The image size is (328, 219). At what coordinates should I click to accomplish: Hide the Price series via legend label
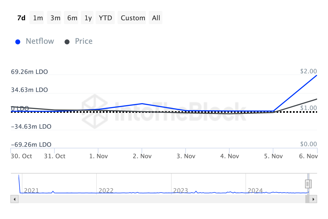tap(84, 41)
